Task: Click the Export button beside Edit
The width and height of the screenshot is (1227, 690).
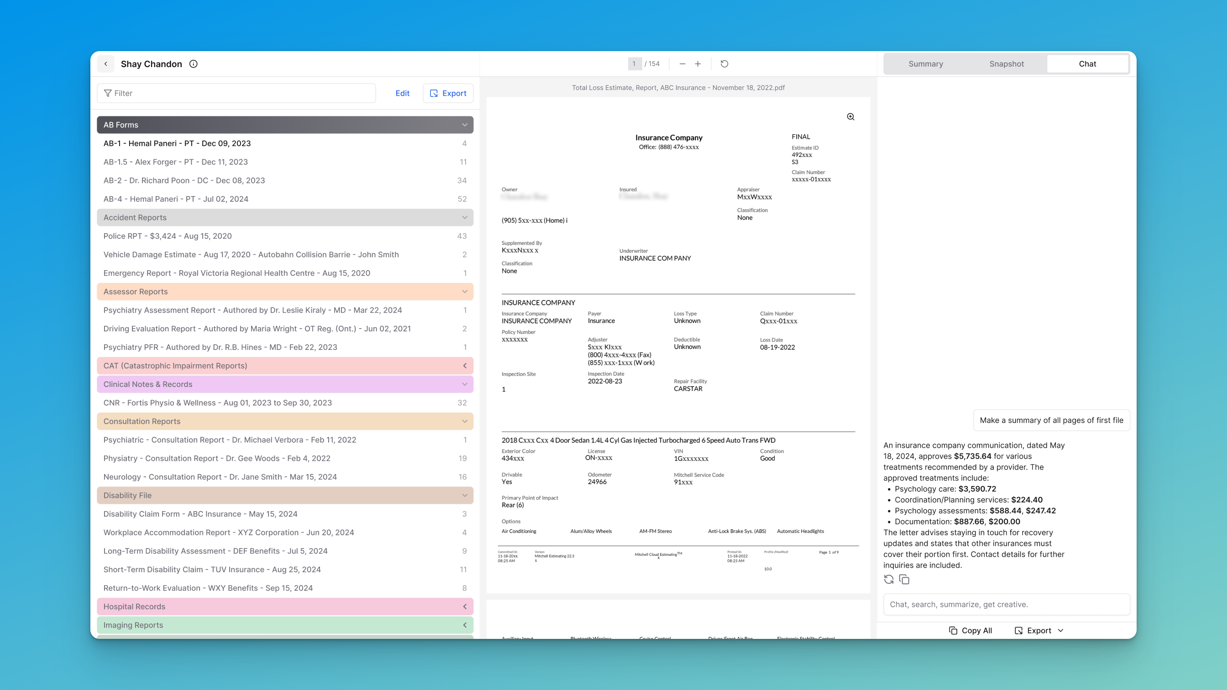Action: coord(448,94)
